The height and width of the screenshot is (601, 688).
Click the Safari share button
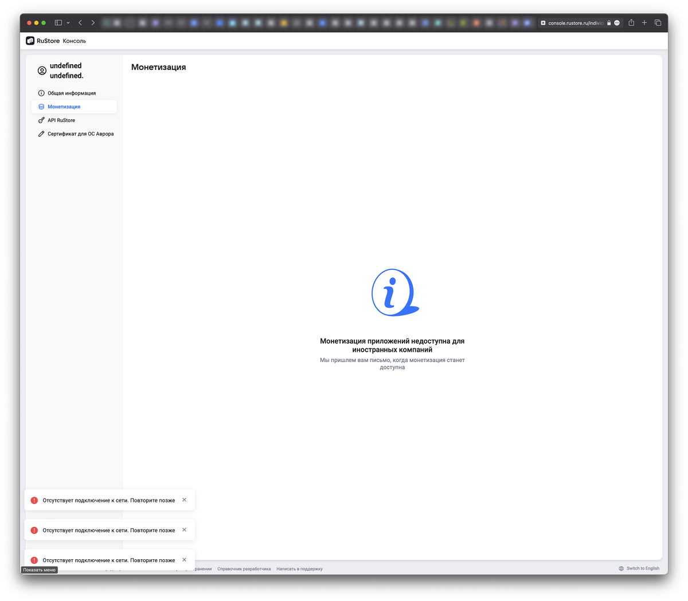(631, 23)
